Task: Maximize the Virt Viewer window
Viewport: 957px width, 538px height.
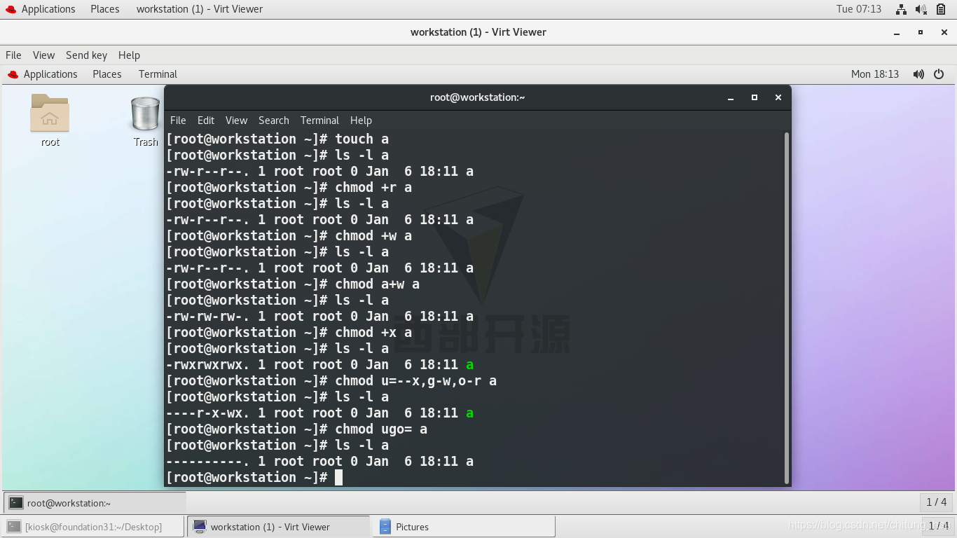Action: point(921,32)
